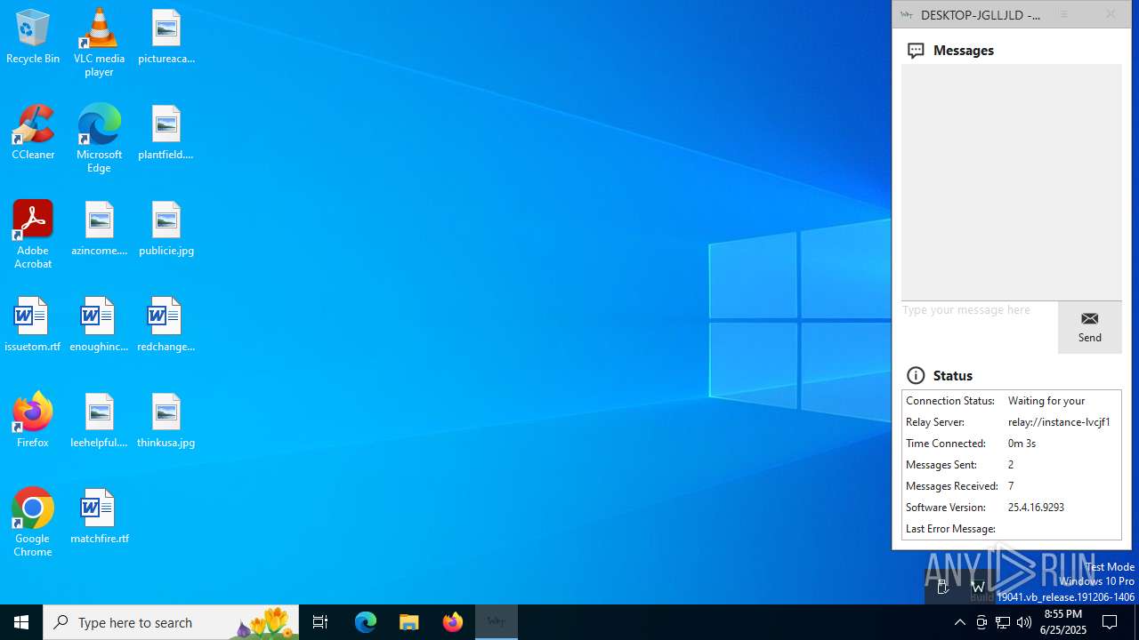The width and height of the screenshot is (1139, 640).
Task: Click the remote support app taskbar button
Action: [x=497, y=622]
